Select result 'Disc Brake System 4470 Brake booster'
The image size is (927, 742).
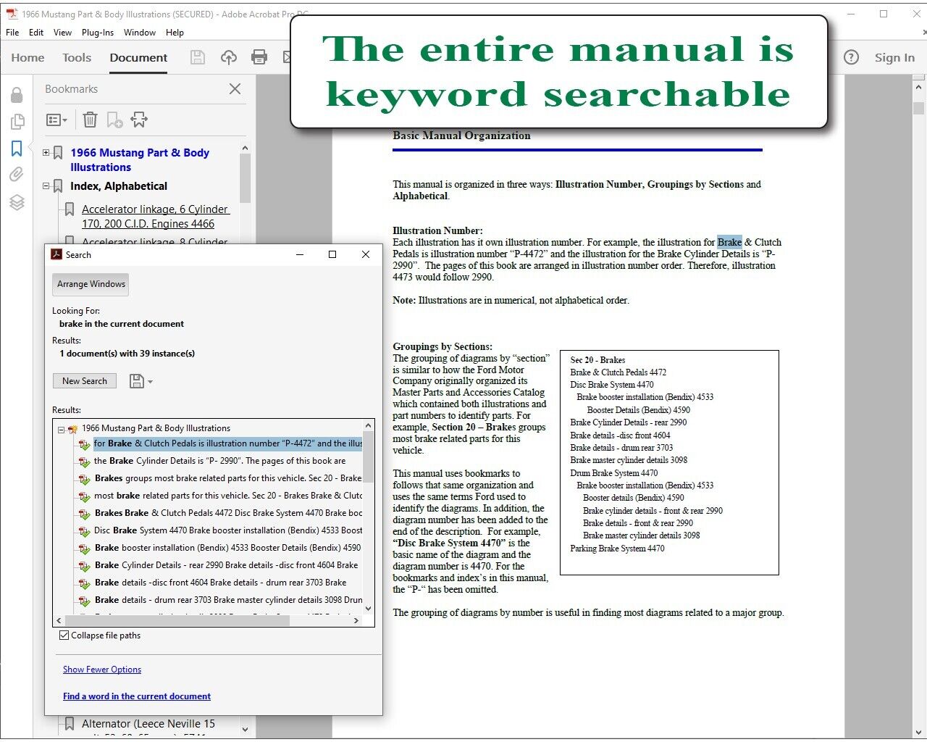coord(228,530)
